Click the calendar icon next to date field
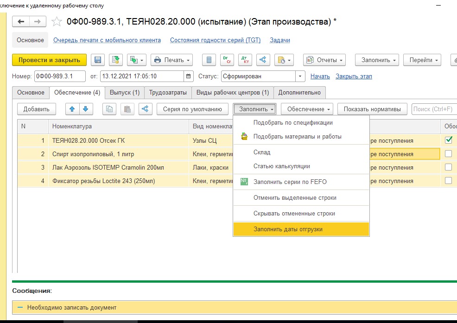 pyautogui.click(x=189, y=76)
